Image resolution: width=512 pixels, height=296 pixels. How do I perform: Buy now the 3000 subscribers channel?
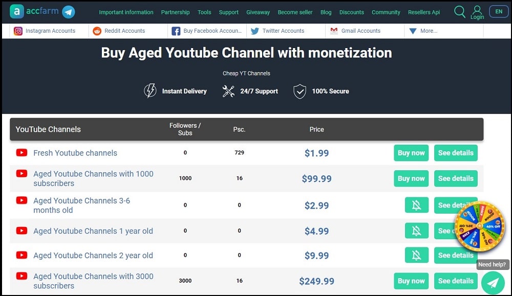pos(411,281)
